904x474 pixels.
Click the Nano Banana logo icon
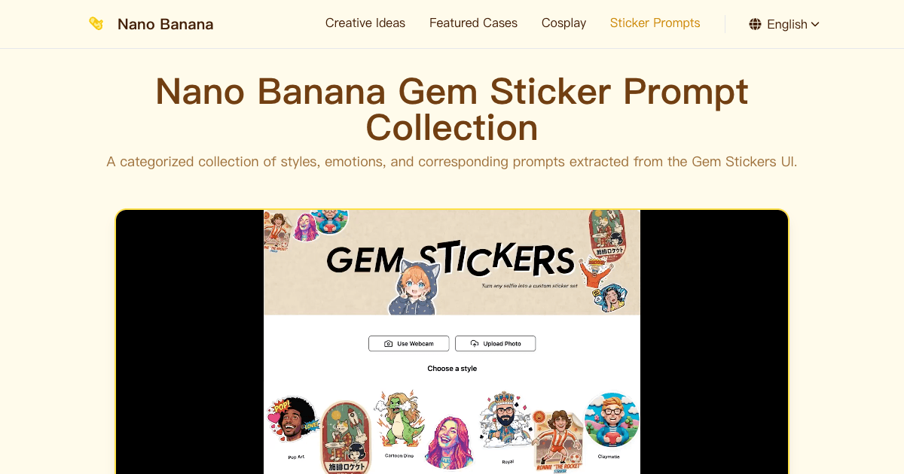[96, 24]
